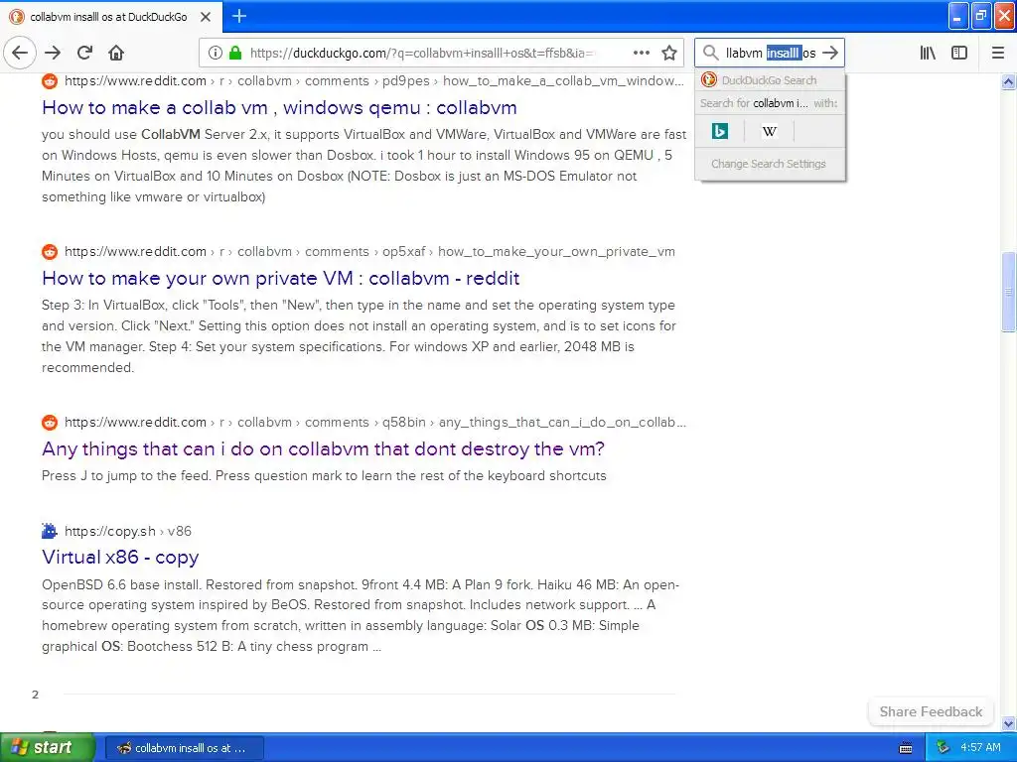Go back to the previous page
This screenshot has height=762, width=1017.
20,54
